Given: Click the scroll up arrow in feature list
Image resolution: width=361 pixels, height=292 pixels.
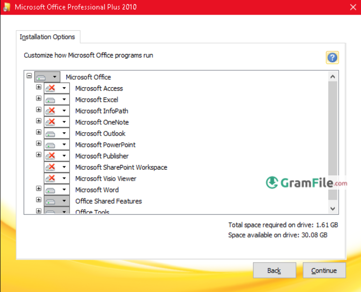Looking at the screenshot, I should (x=333, y=77).
